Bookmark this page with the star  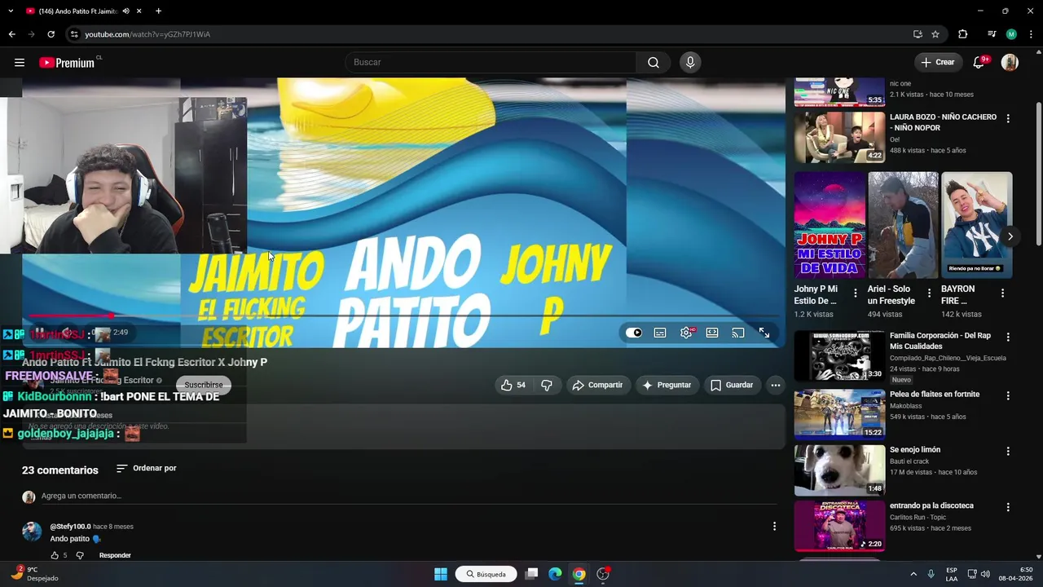coord(935,34)
